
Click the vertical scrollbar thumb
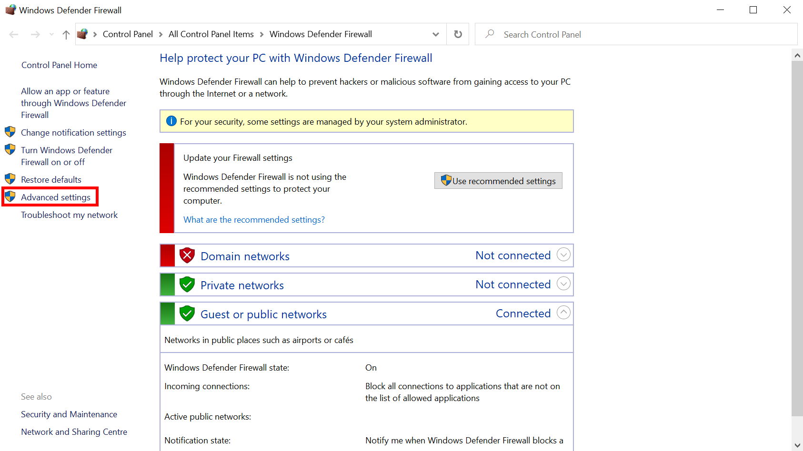tap(797, 238)
